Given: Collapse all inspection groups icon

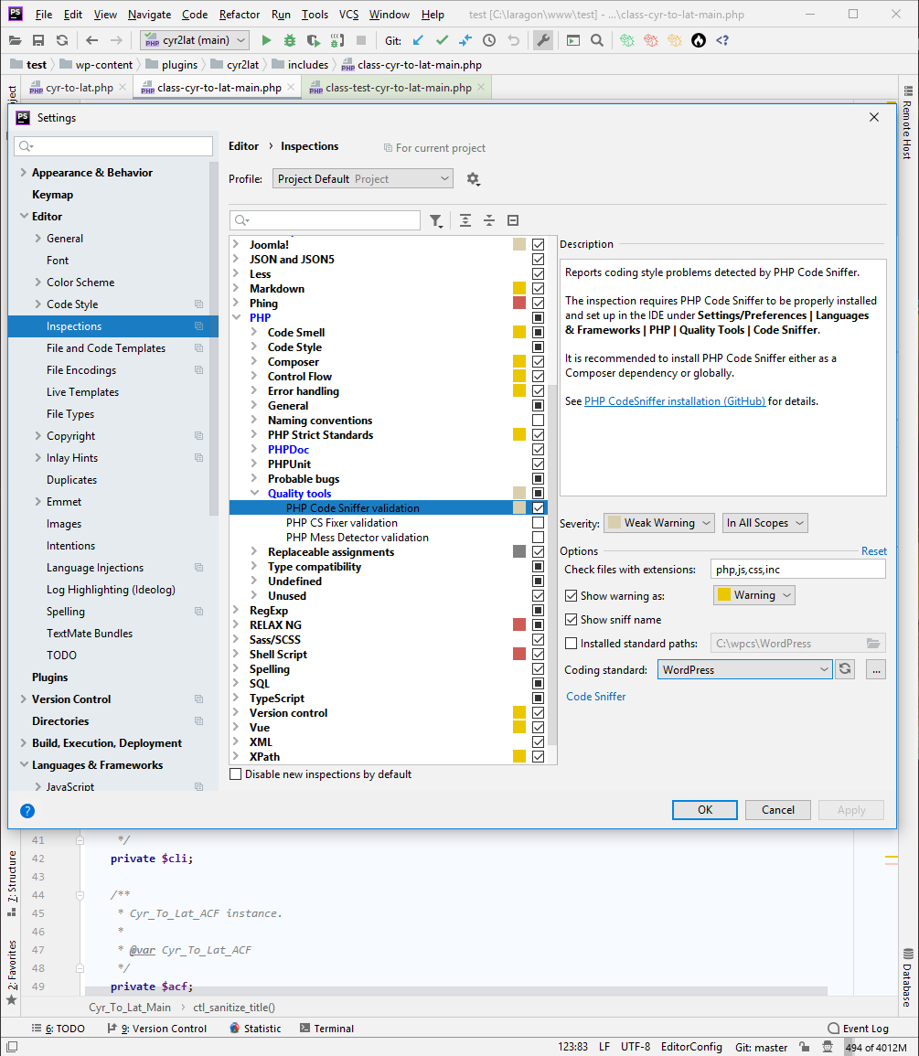Looking at the screenshot, I should [489, 221].
